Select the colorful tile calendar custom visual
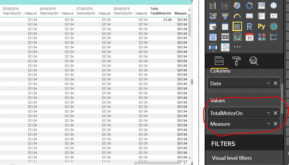This screenshot has width=289, height=165. (237, 37)
